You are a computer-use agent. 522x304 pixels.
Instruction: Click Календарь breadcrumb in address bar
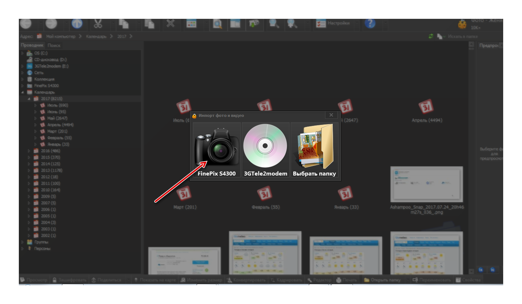96,36
